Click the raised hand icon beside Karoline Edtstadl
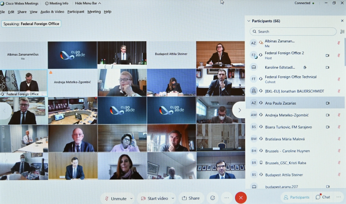The image size is (346, 204). [x=305, y=67]
